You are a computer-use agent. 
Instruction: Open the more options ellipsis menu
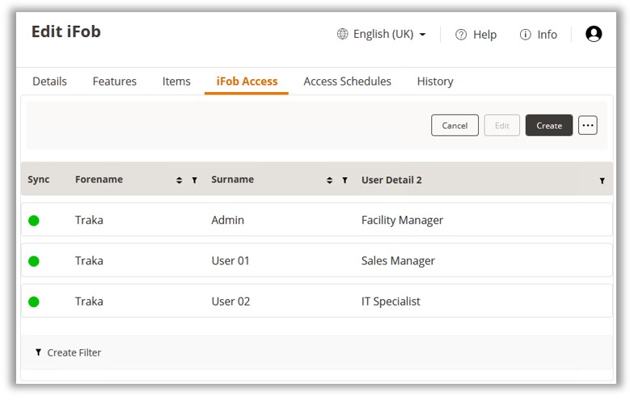[588, 125]
